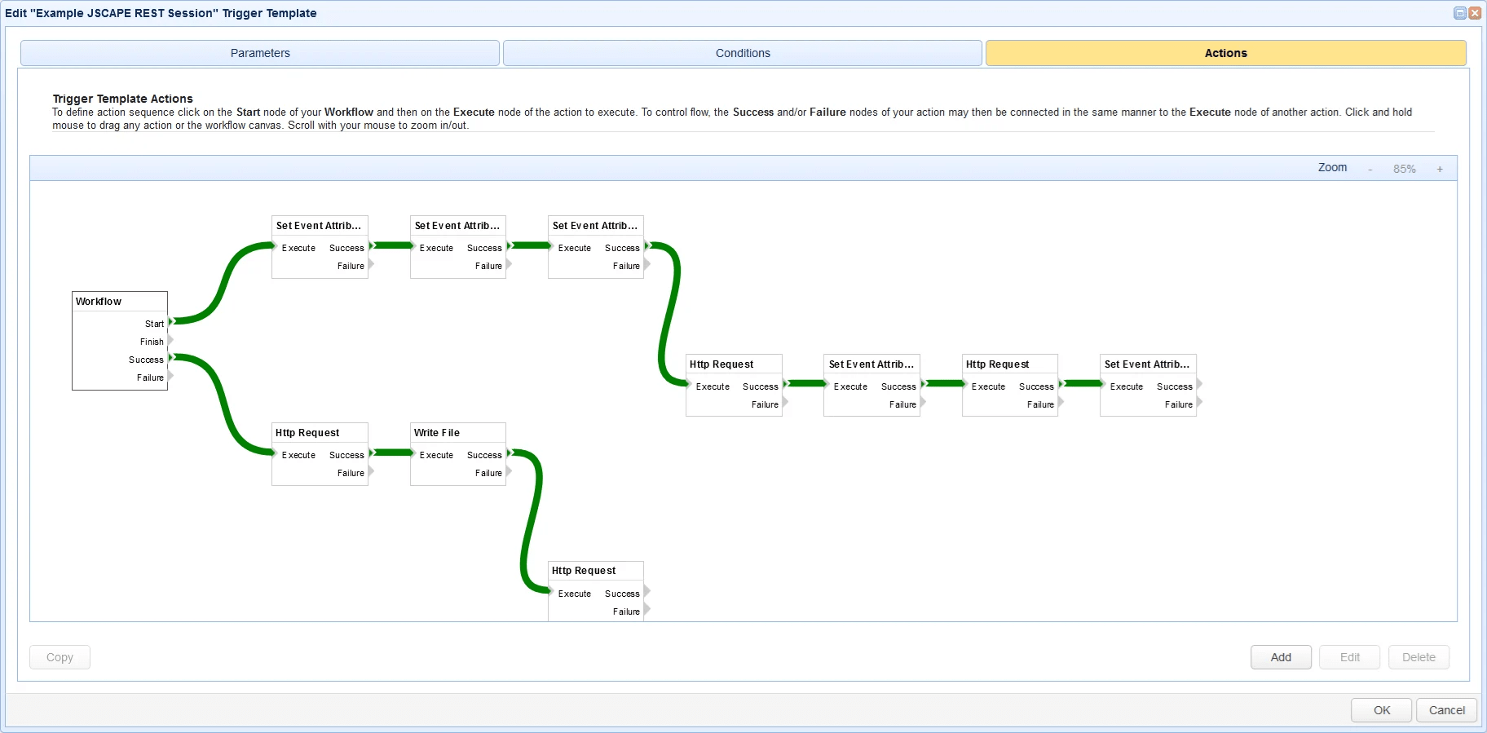Screen dimensions: 1487x733
Task: Switch to the Parameters tab
Action: 260,53
